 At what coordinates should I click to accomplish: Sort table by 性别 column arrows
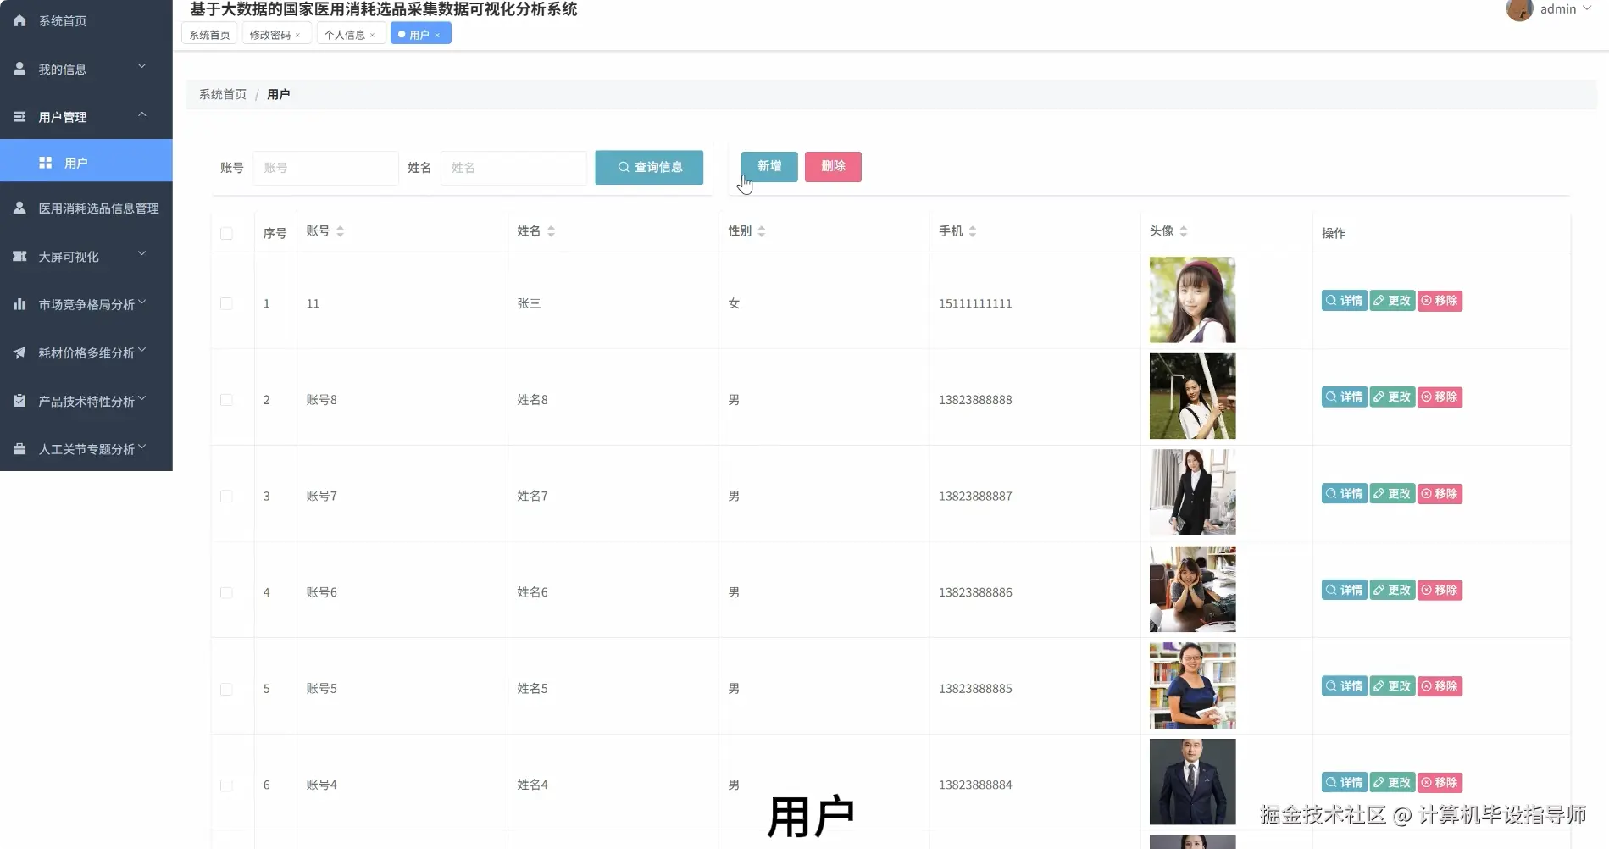pyautogui.click(x=762, y=231)
